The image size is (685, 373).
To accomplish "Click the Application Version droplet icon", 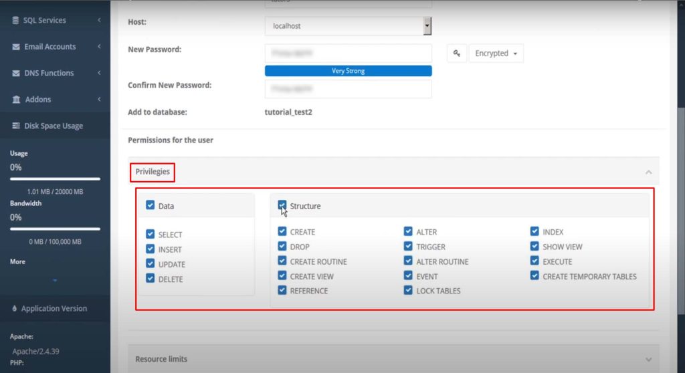I will tap(15, 309).
